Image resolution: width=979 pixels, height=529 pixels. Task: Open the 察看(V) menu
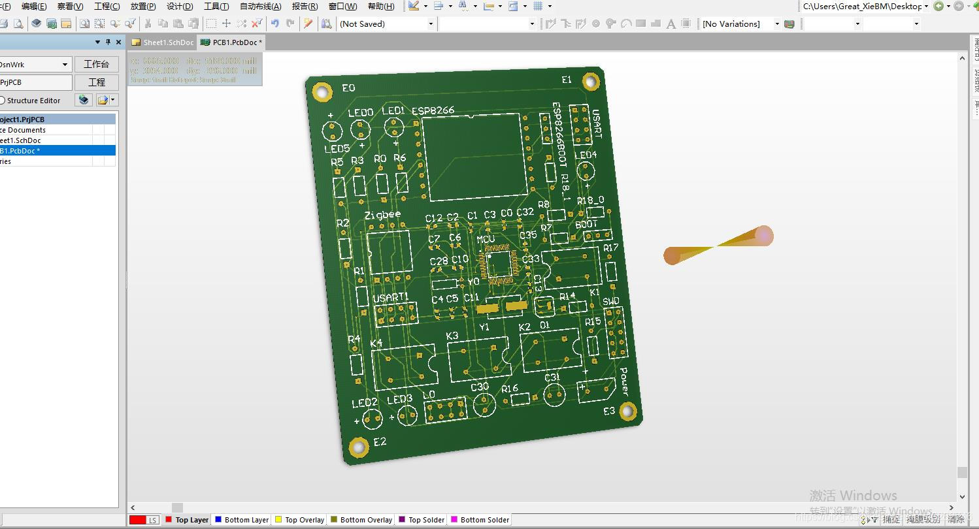pos(70,7)
